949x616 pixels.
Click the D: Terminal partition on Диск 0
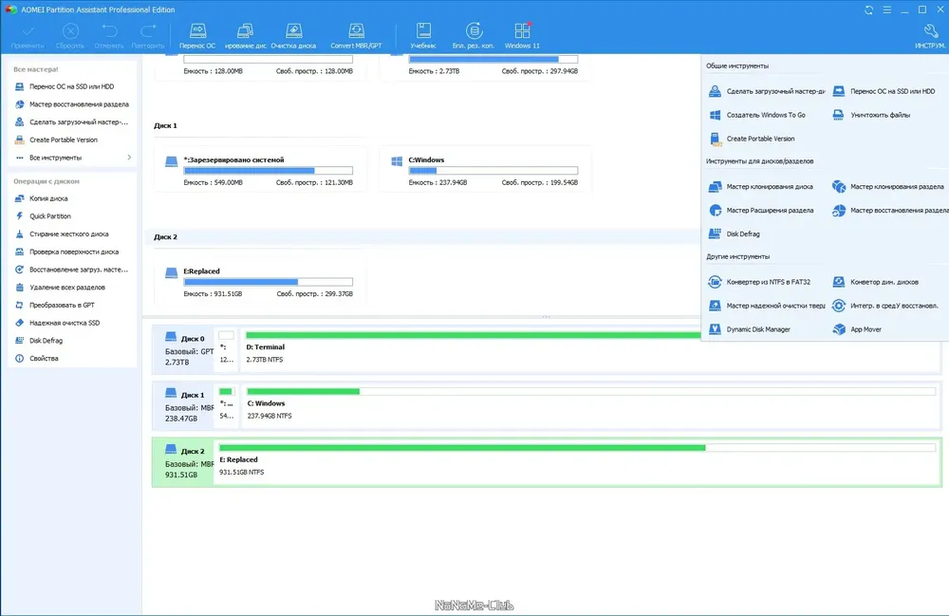(472, 349)
